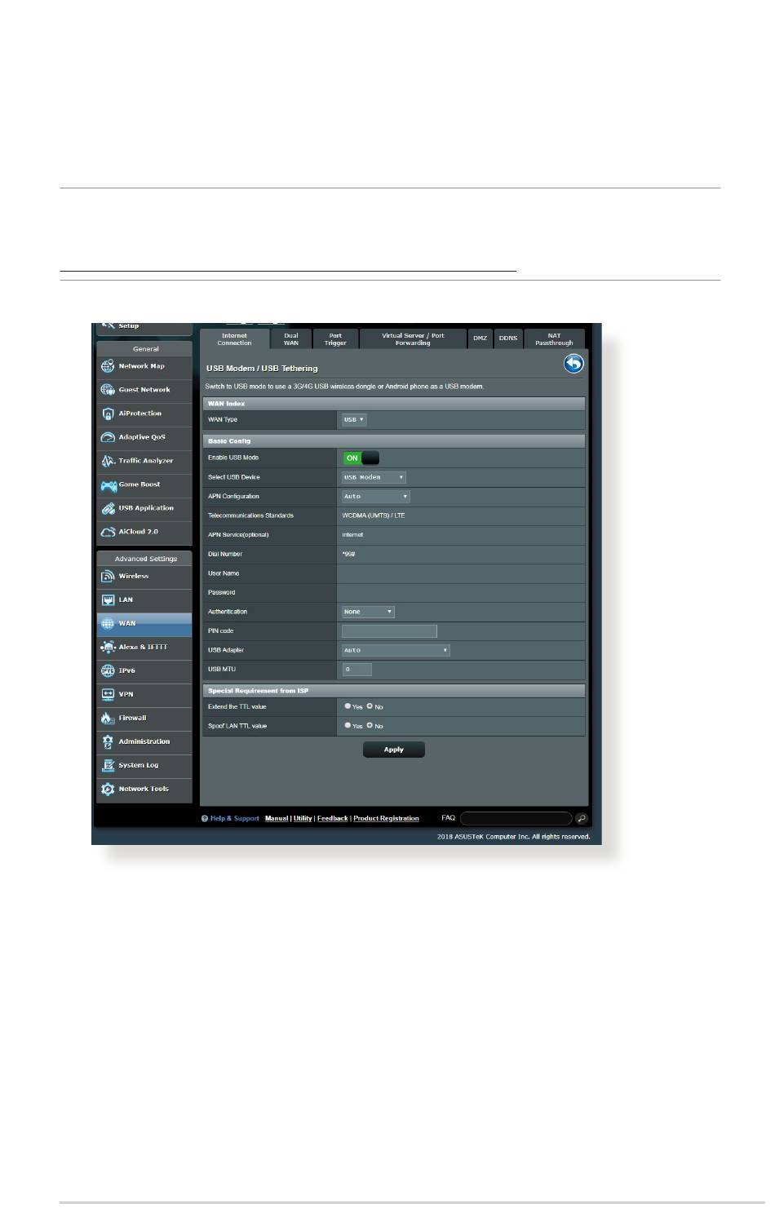The image size is (775, 1221).
Task: Select the VPN icon in sidebar
Action: coord(108,695)
